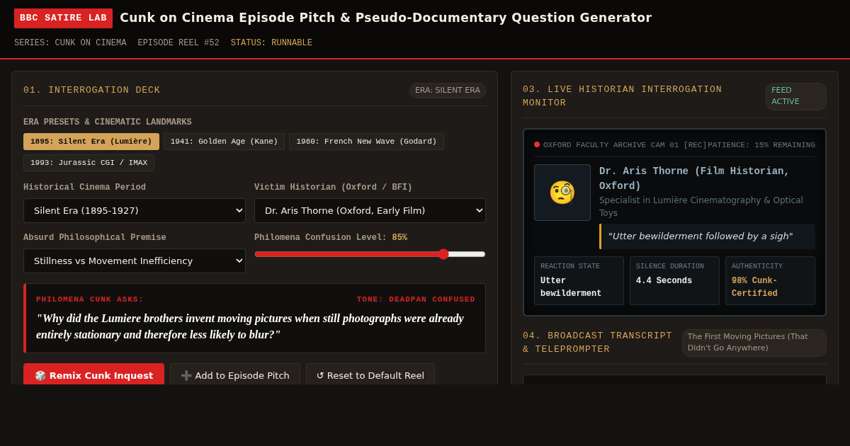The image size is (850, 446).
Task: Click the Cunk on Cinema Episode Pitch title
Action: pyautogui.click(x=385, y=18)
